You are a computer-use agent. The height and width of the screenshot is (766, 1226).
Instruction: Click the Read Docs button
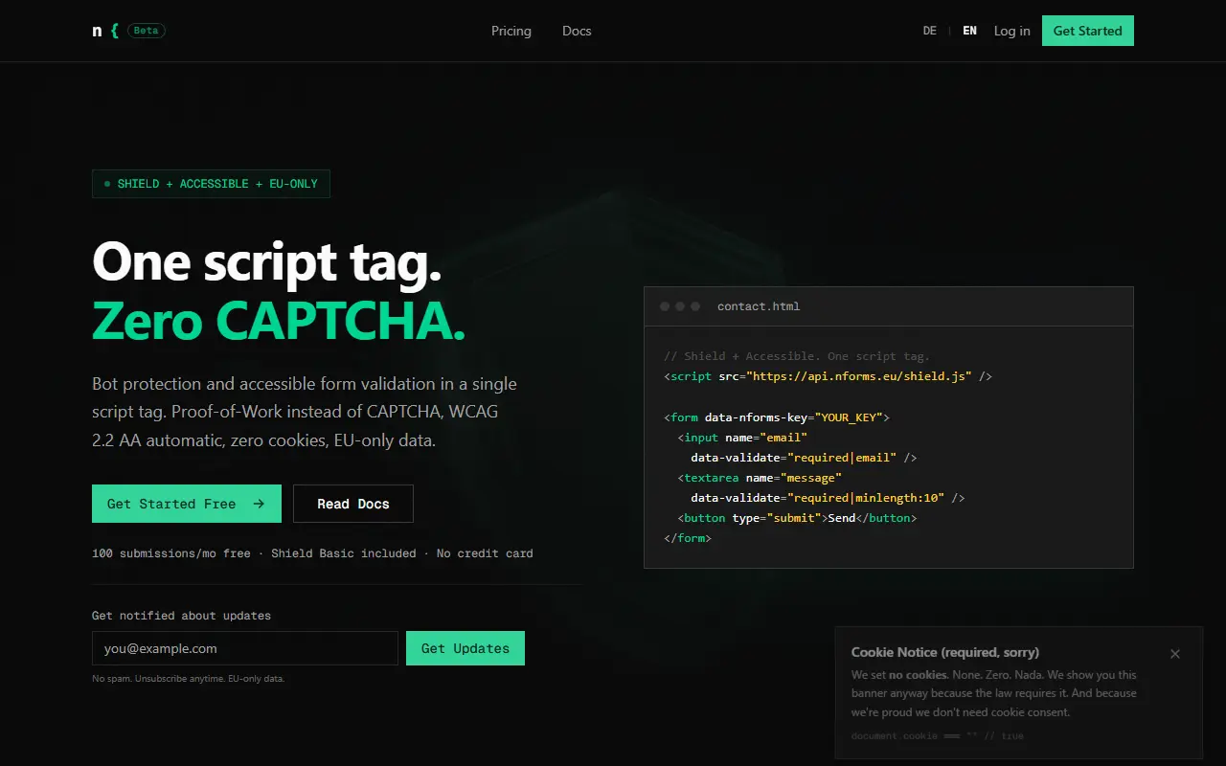(353, 504)
